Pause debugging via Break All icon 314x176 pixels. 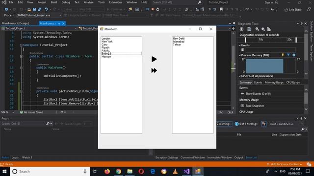tap(147, 9)
